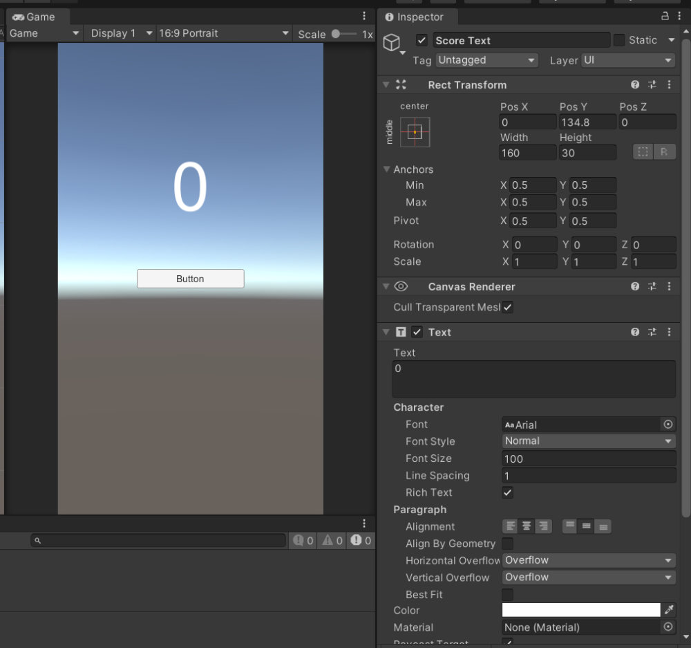Enable Best Fit checkbox
This screenshot has width=691, height=648.
[508, 595]
